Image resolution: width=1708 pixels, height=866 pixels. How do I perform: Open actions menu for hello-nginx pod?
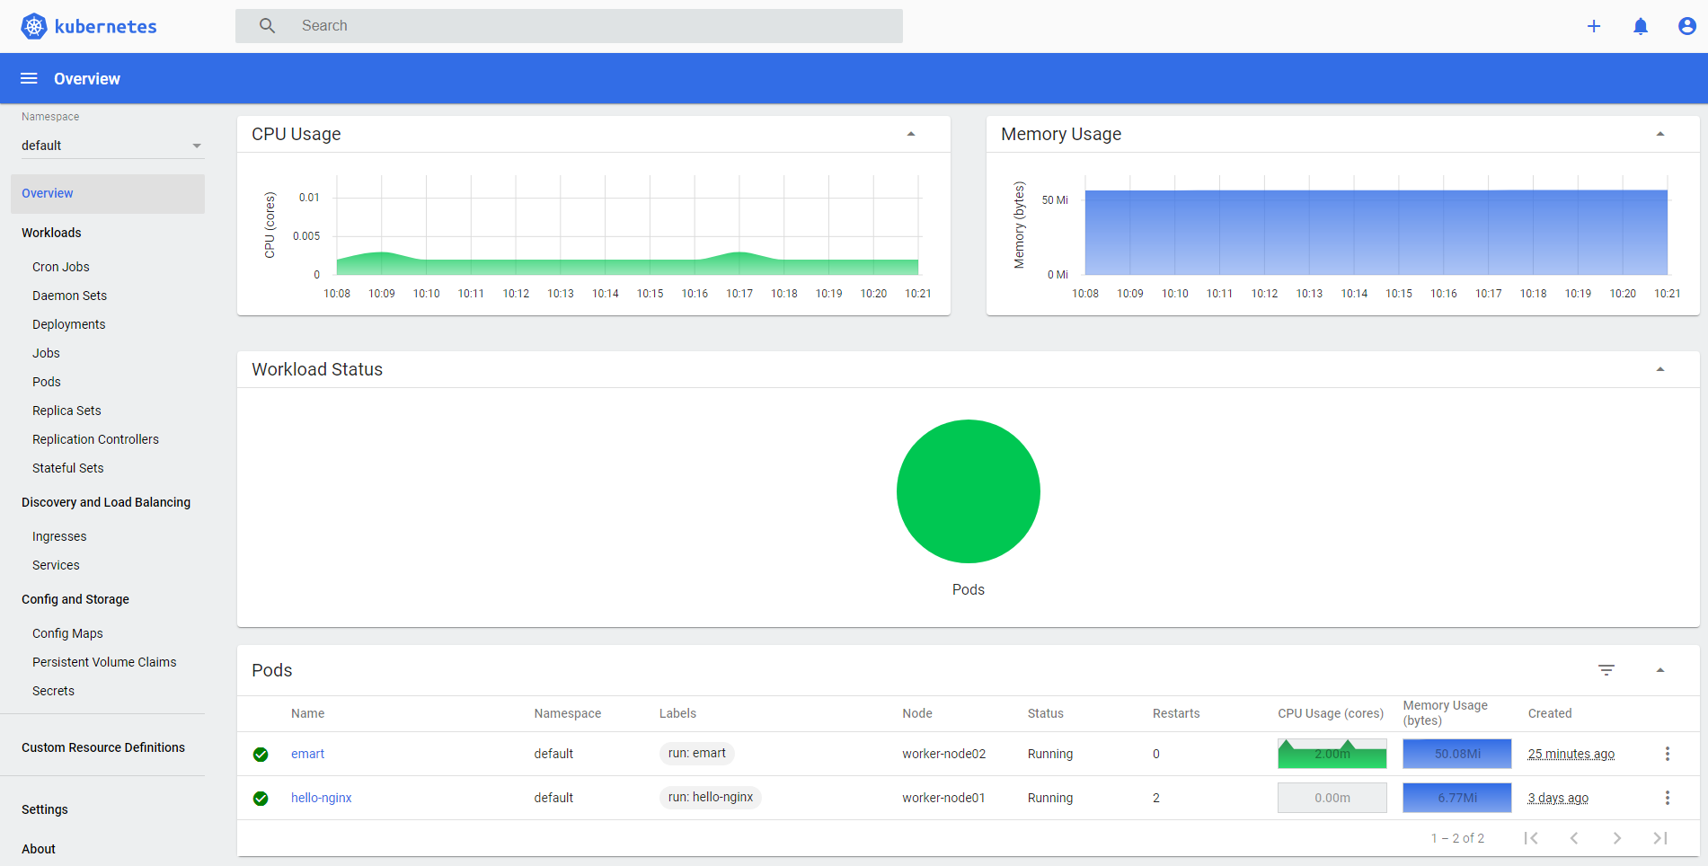pos(1668,798)
